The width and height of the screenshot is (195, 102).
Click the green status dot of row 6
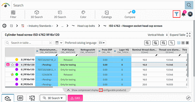point(17,74)
